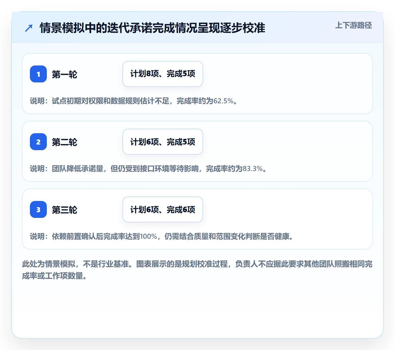395x350 pixels.
Task: Click the 上下游路径 label in the header
Action: [354, 25]
